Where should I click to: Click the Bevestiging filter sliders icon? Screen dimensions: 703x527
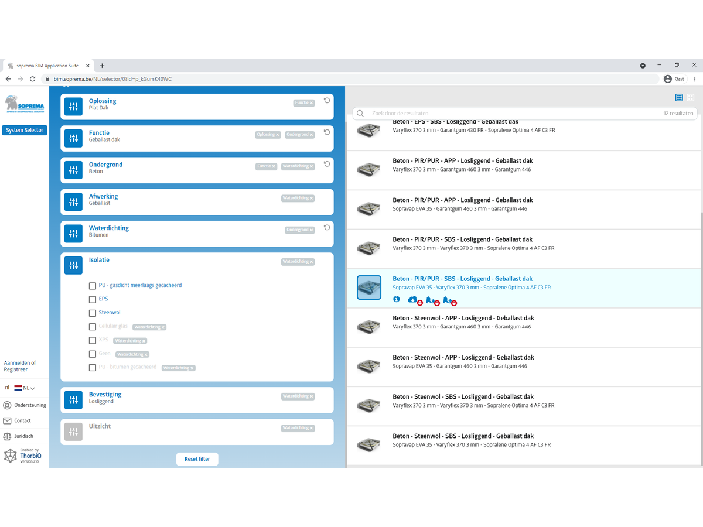[73, 400]
